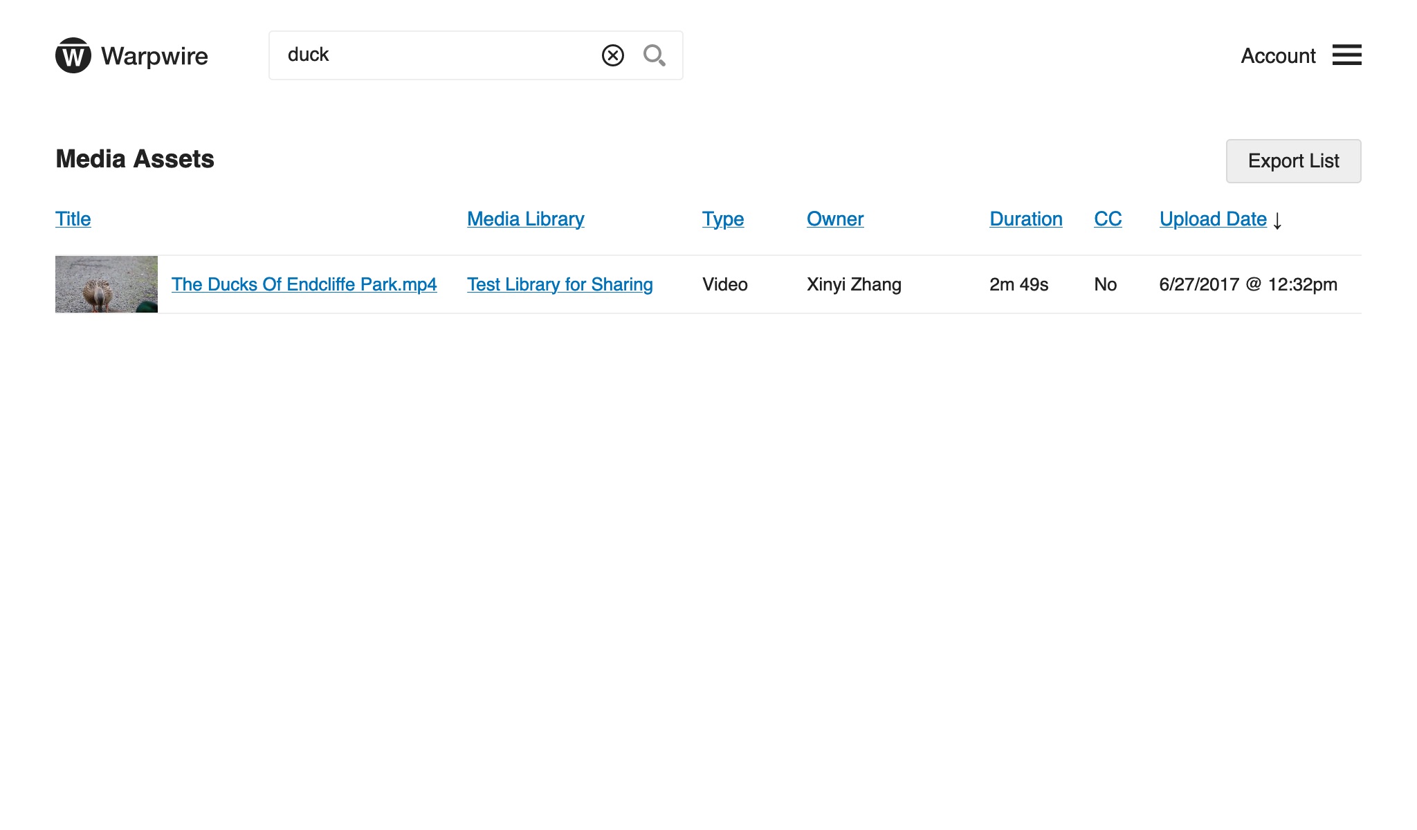The image size is (1417, 830).
Task: Toggle CC status for duck video
Action: click(1106, 284)
